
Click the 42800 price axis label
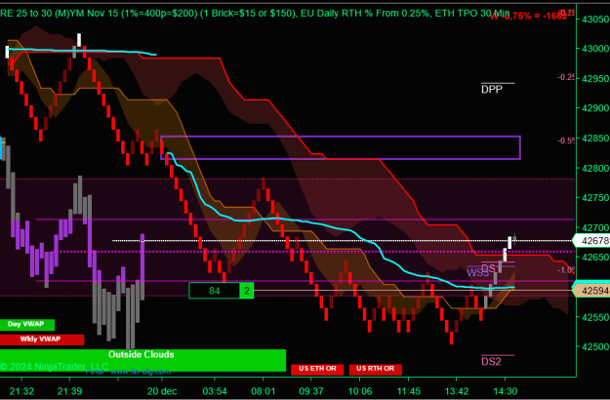pyautogui.click(x=595, y=168)
